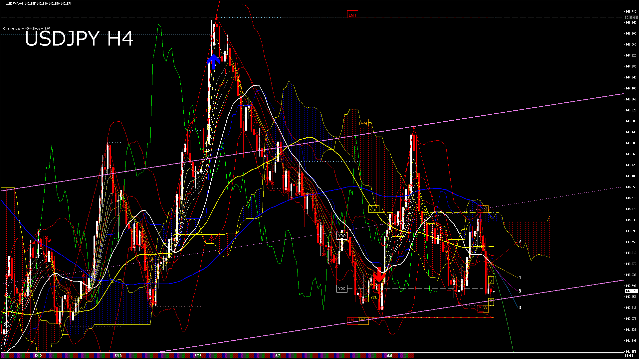The width and height of the screenshot is (639, 359).
Task: Click the Channel size slope text
Action: [27, 29]
